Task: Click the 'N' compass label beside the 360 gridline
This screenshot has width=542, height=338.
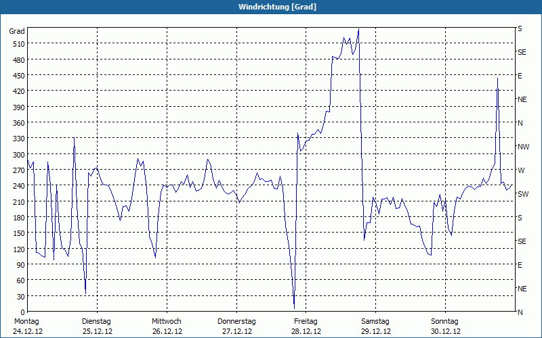Action: coord(520,123)
